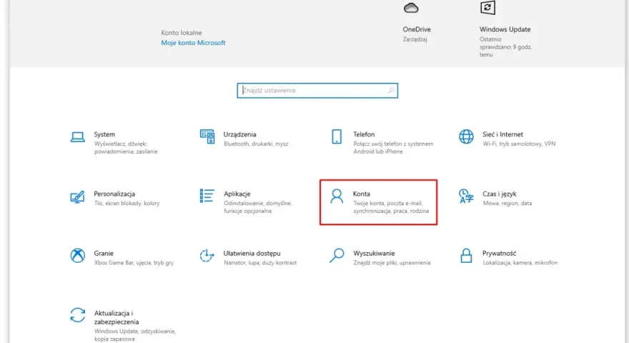Image resolution: width=629 pixels, height=343 pixels.
Task: Open the Sieć i Internet title
Action: pyautogui.click(x=502, y=134)
